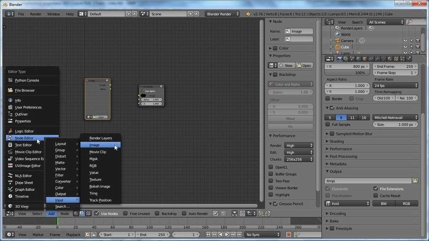Select Movie Clip from Input submenu
429x241 pixels.
98,152
